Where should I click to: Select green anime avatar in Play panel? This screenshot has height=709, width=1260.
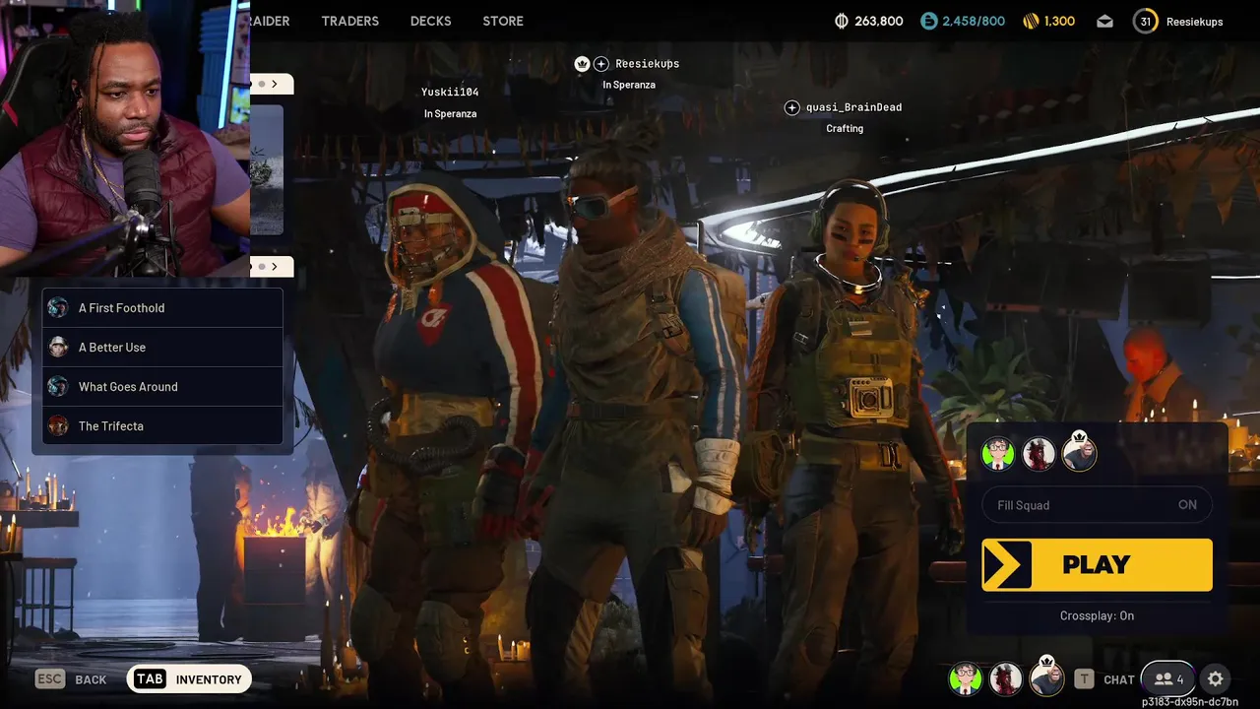(x=998, y=454)
